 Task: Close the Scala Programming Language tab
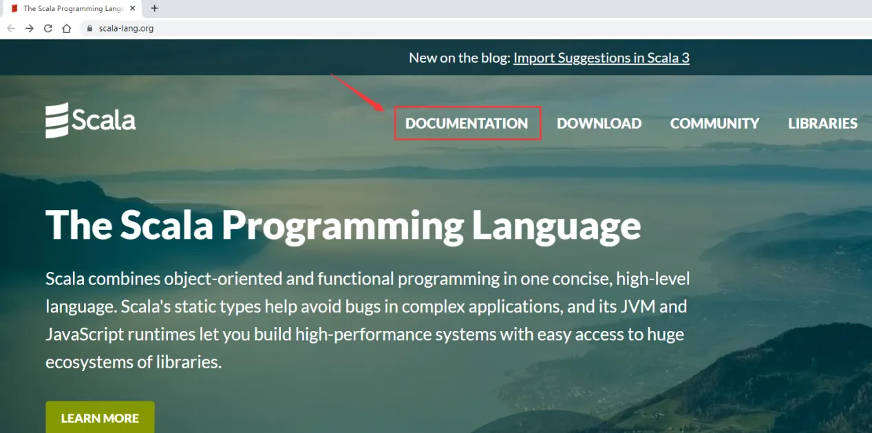[x=133, y=8]
